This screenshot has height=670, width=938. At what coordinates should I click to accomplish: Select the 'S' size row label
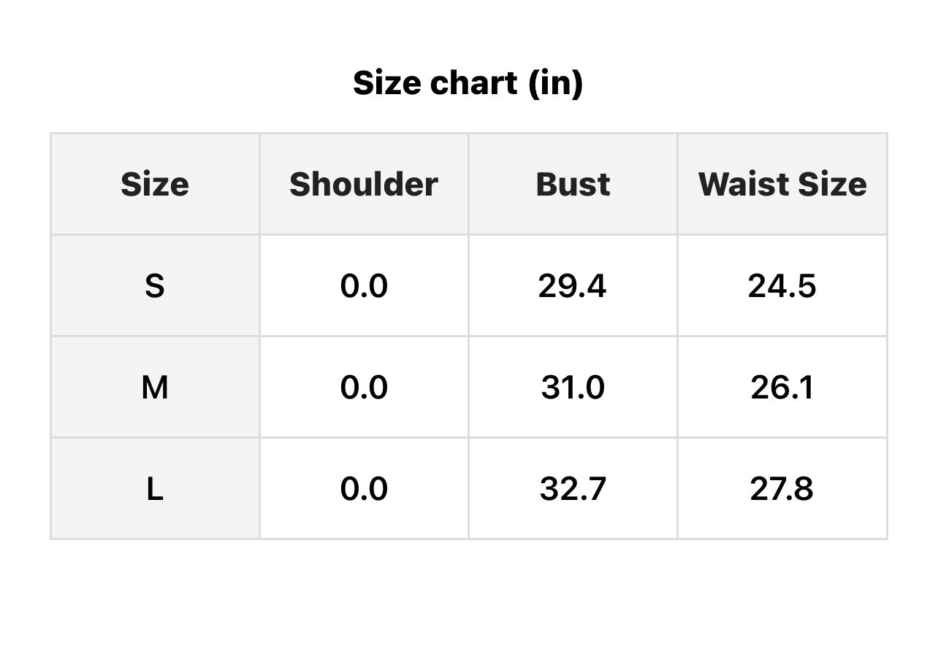155,286
